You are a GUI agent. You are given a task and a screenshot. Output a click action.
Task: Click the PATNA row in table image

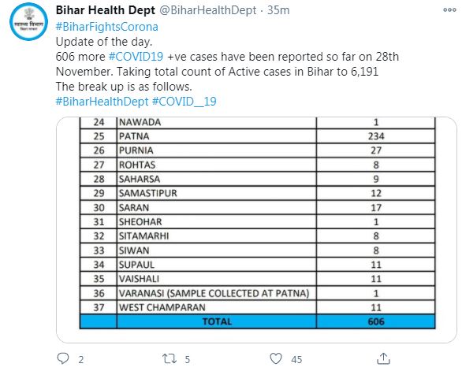coord(258,136)
